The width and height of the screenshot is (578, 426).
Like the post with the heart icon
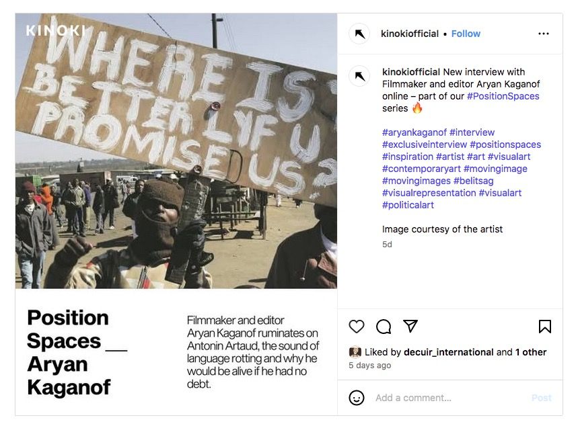pyautogui.click(x=357, y=327)
